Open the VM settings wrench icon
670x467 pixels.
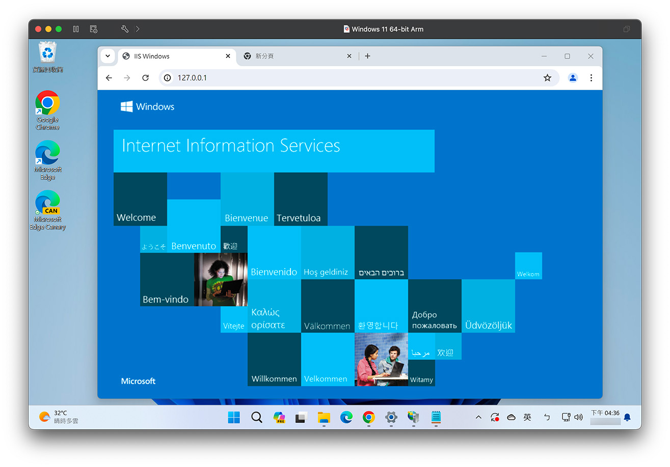pos(125,29)
